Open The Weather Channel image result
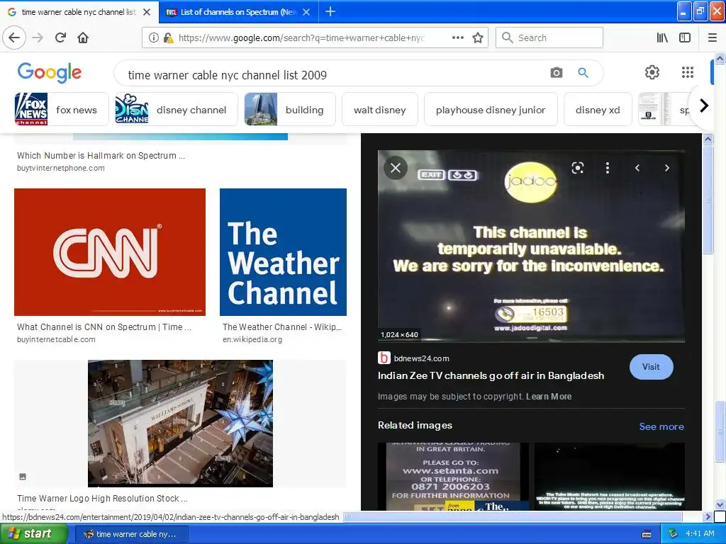Image resolution: width=726 pixels, height=544 pixels. (x=283, y=252)
